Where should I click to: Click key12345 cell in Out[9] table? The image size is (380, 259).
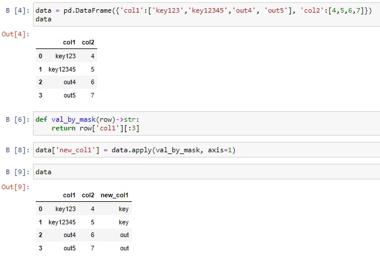[x=62, y=222]
